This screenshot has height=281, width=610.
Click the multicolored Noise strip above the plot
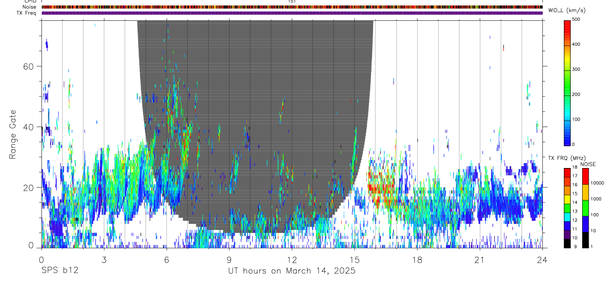click(292, 7)
